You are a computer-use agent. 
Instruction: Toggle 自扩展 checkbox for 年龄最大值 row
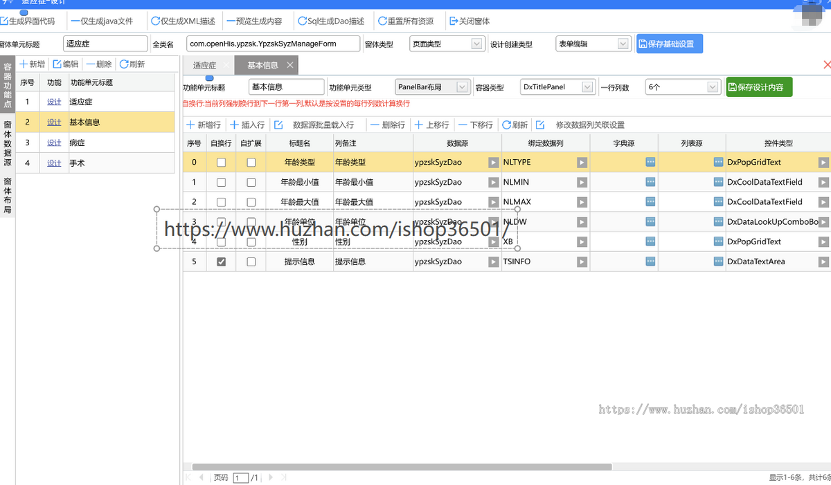pos(251,202)
